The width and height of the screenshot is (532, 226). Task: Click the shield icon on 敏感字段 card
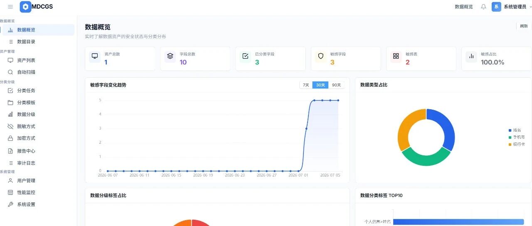click(x=320, y=56)
